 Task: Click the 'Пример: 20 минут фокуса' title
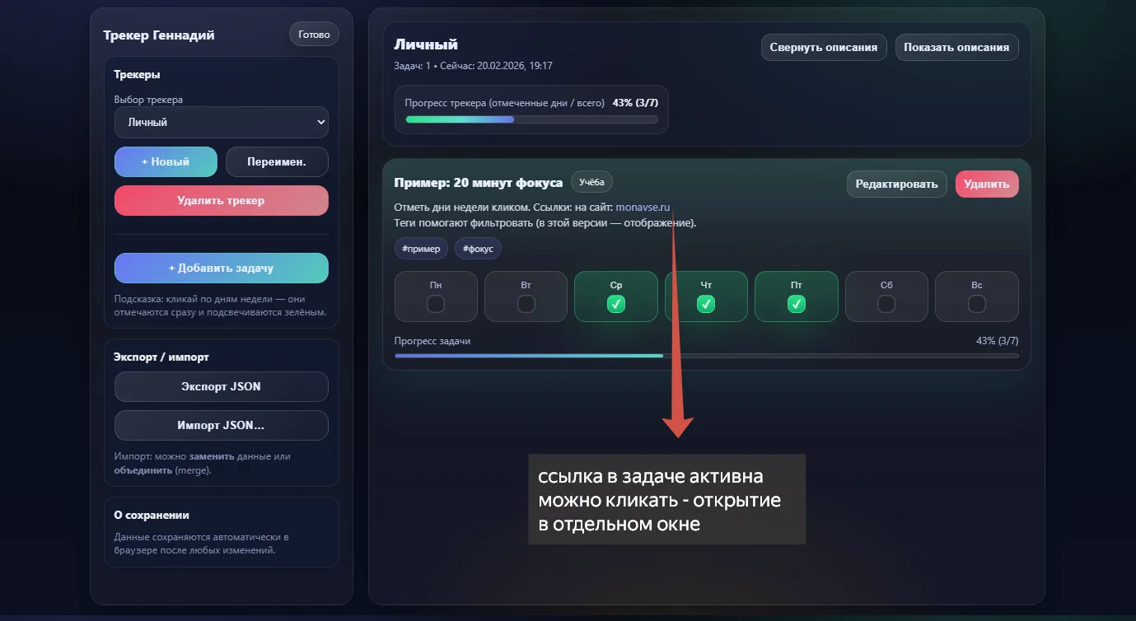[479, 183]
